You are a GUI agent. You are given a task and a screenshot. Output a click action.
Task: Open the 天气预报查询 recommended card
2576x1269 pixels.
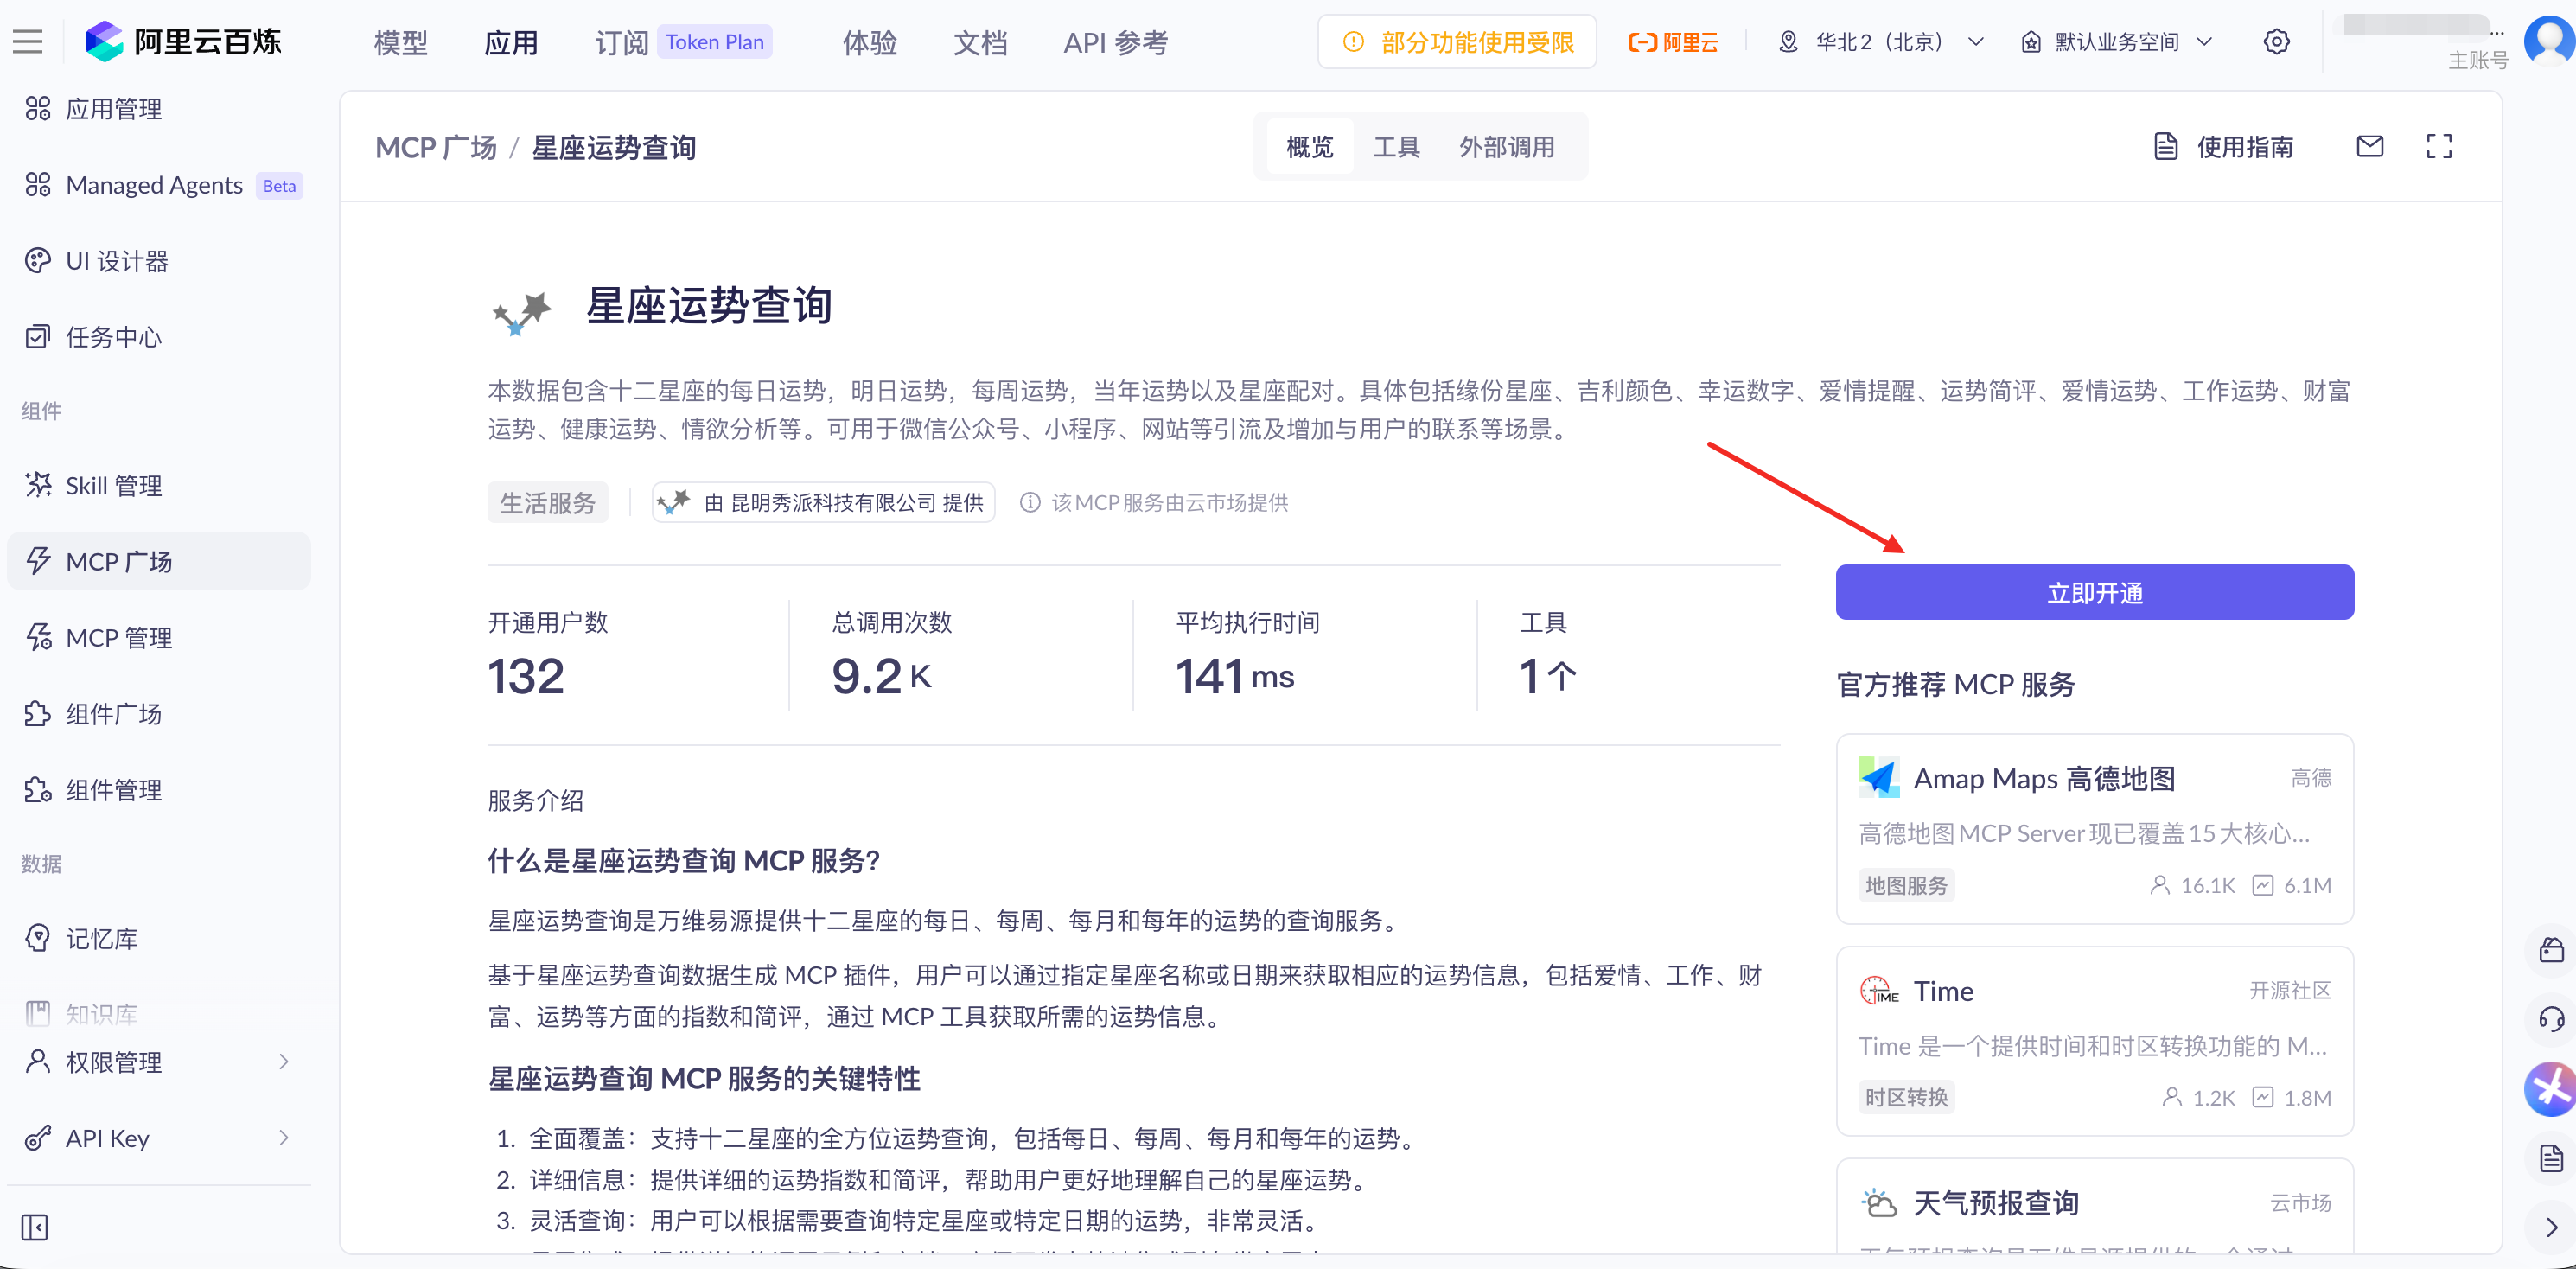[2094, 1207]
